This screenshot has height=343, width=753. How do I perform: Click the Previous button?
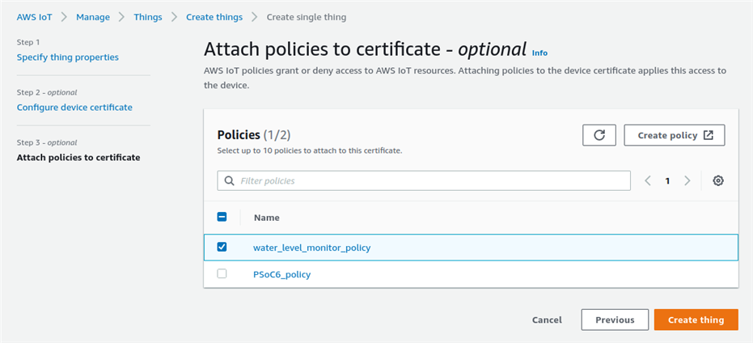(x=614, y=320)
